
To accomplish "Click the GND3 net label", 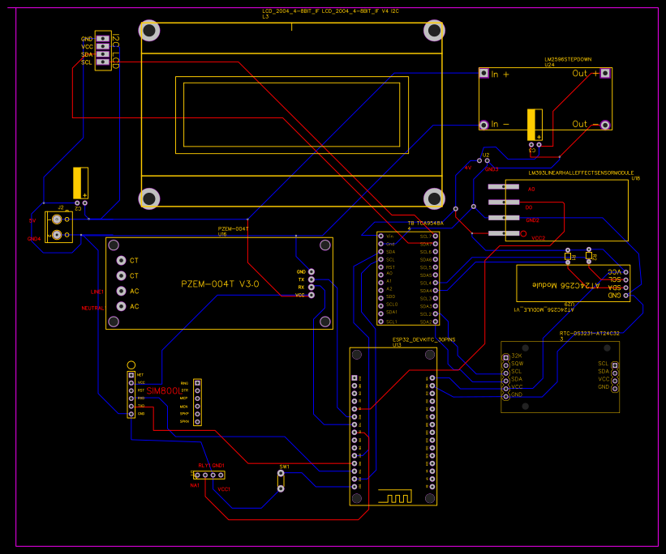I will pyautogui.click(x=492, y=169).
